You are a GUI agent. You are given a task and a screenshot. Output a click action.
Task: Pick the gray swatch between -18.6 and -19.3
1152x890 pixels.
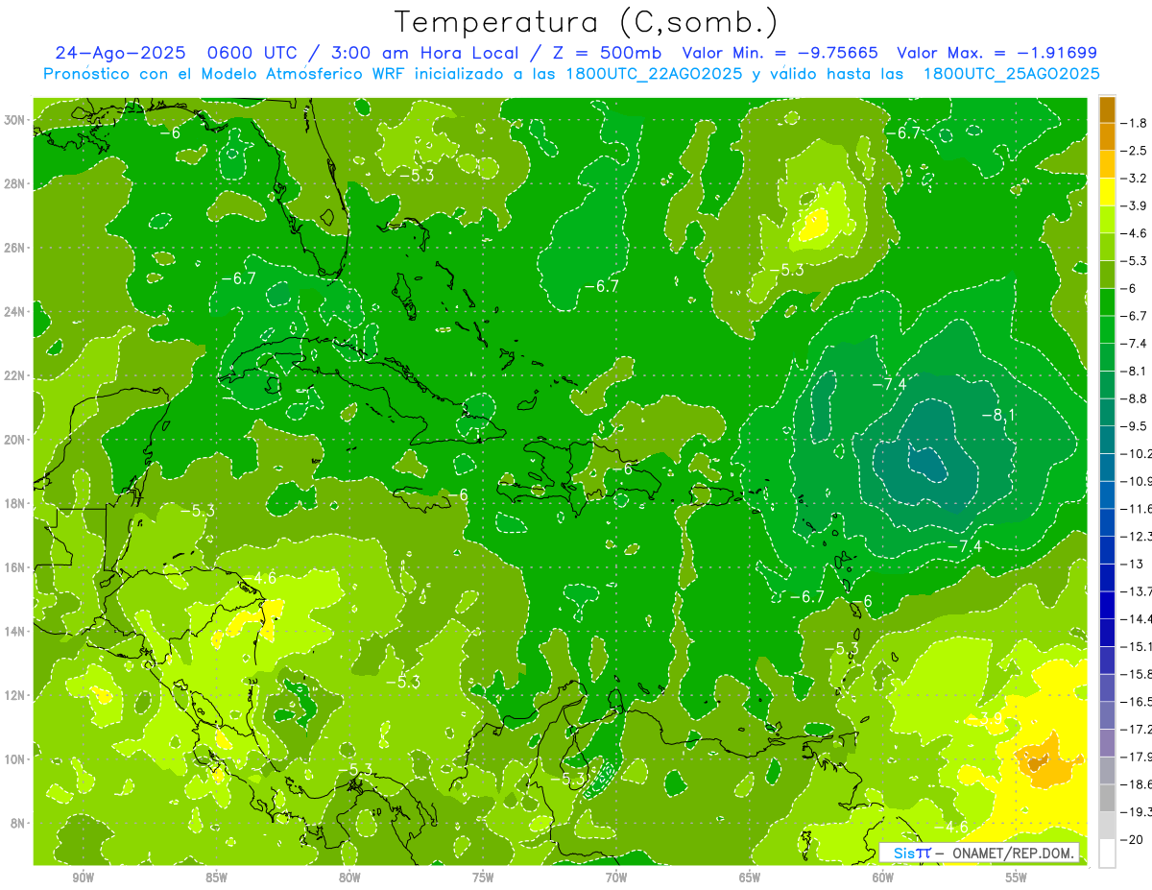[1107, 798]
